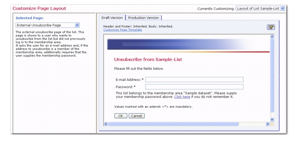Click the preview scroll down arrow
This screenshot has height=142, width=292.
point(272,119)
